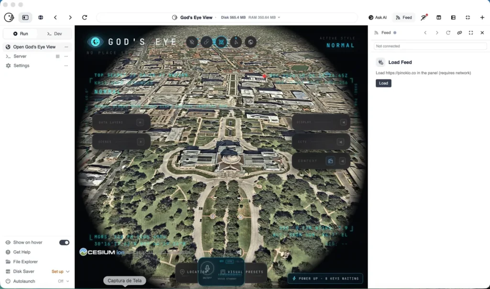Viewport: 490px width, 289px height.
Task: Select the Server sidebar item
Action: click(x=20, y=56)
